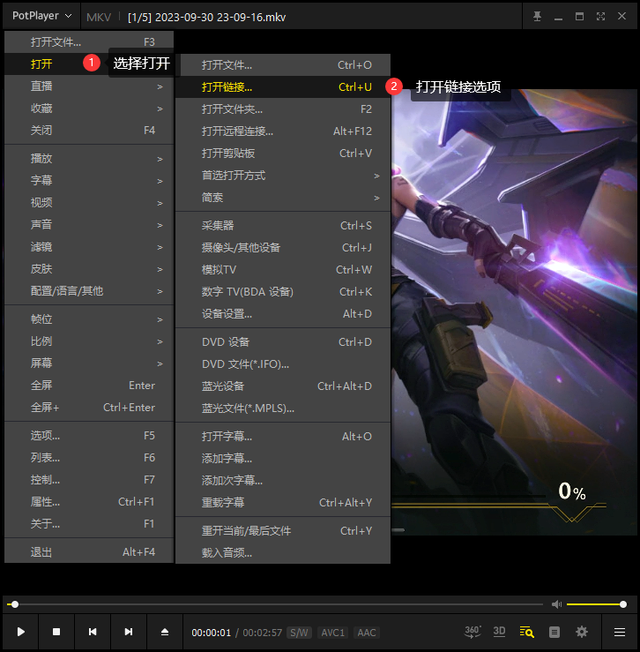Skip to the previous track
The image size is (640, 652).
click(x=93, y=632)
